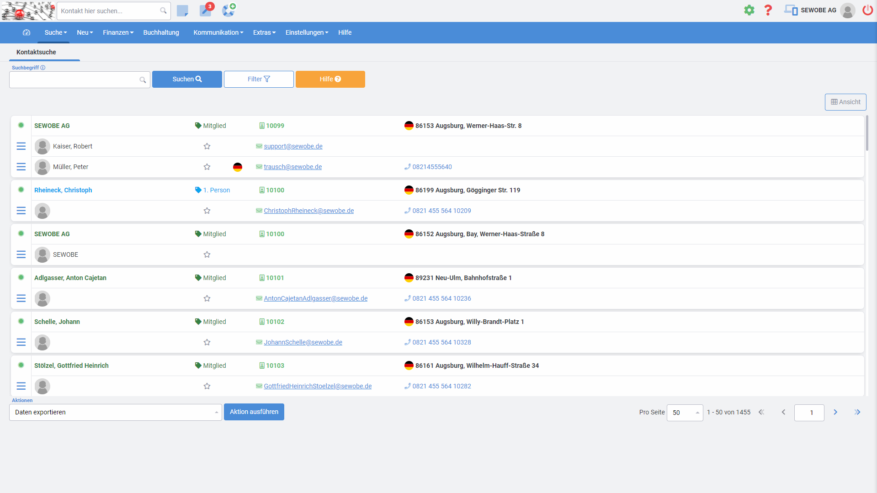Viewport: 877px width, 493px height.
Task: Click the SEWOBE AG user avatar
Action: (x=848, y=10)
